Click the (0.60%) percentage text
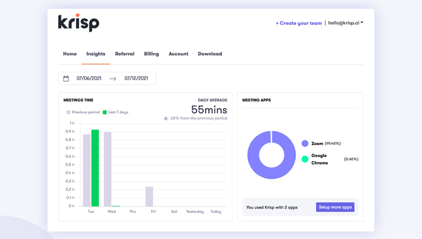Image resolution: width=422 pixels, height=239 pixels. tap(351, 159)
